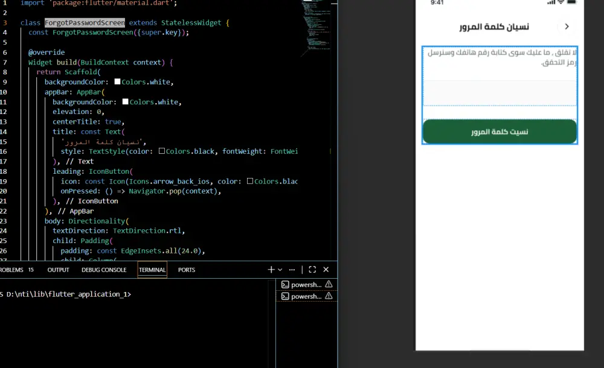Tap the back chevron in app preview
This screenshot has width=604, height=368.
(x=567, y=27)
